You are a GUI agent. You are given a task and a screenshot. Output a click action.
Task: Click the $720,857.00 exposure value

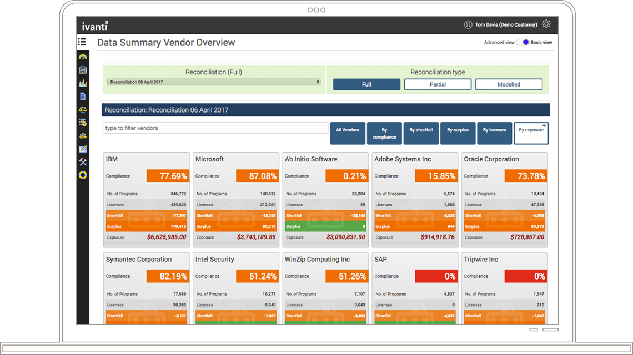[x=527, y=237]
